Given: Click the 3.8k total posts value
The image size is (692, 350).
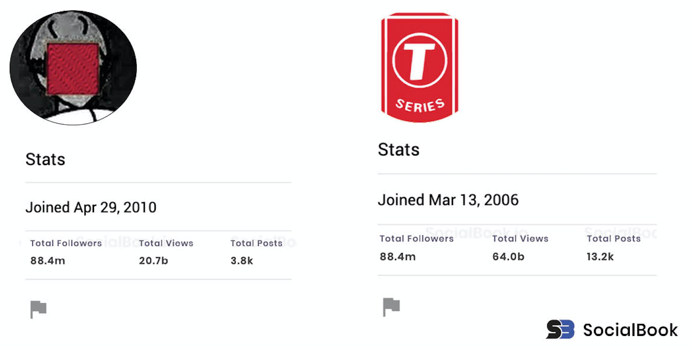Looking at the screenshot, I should point(242,261).
